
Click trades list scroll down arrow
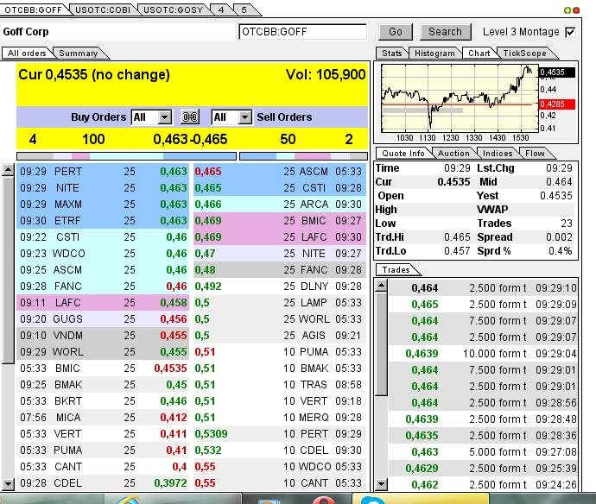[x=381, y=484]
